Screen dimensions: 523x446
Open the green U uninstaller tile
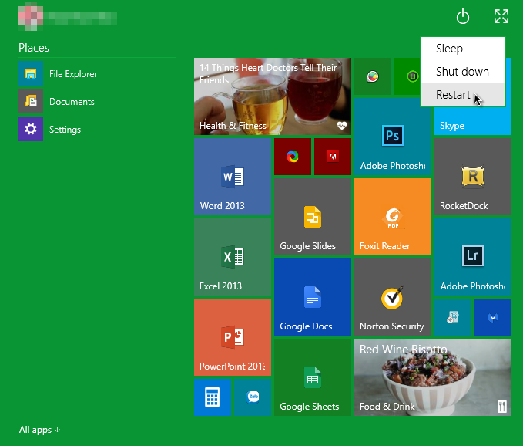click(x=407, y=76)
